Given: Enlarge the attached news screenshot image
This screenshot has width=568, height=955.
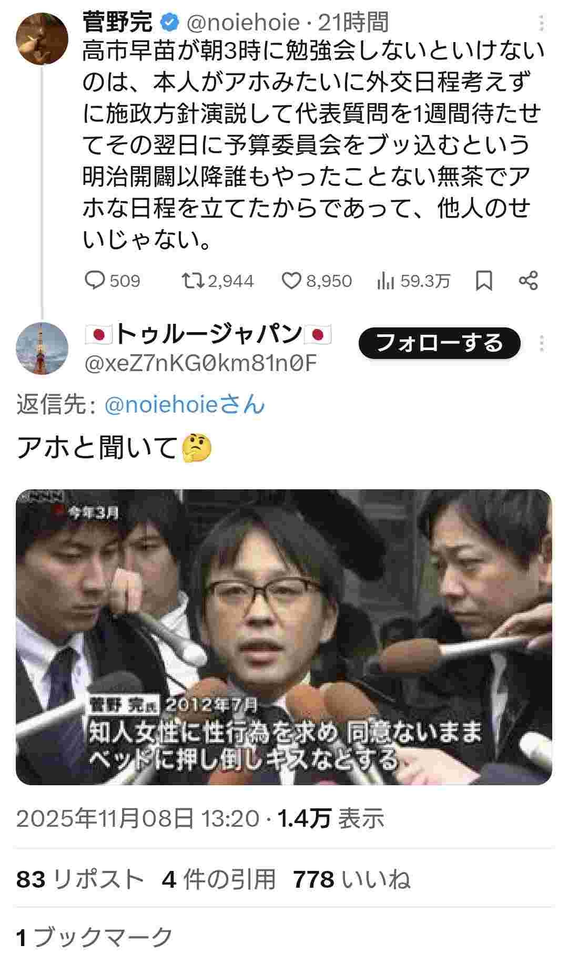Looking at the screenshot, I should click(284, 637).
